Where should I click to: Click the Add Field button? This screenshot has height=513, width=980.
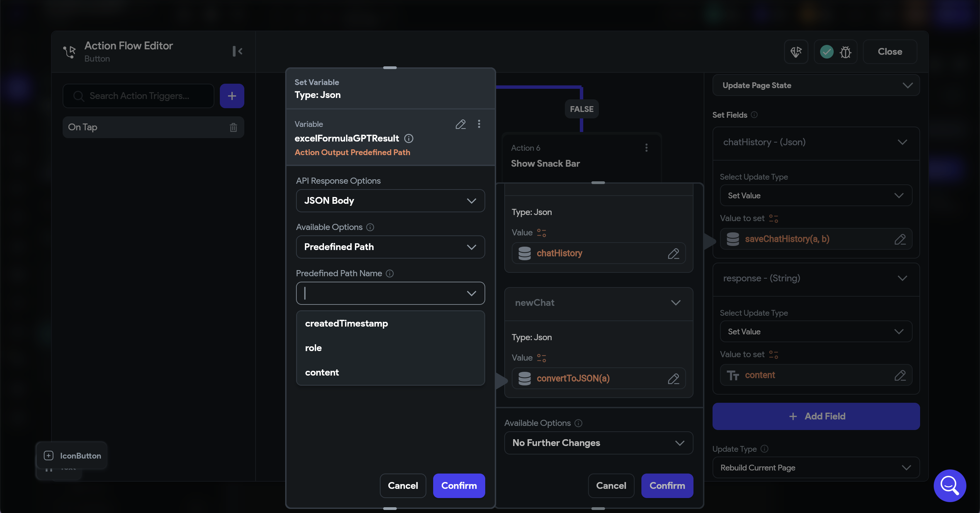816,416
